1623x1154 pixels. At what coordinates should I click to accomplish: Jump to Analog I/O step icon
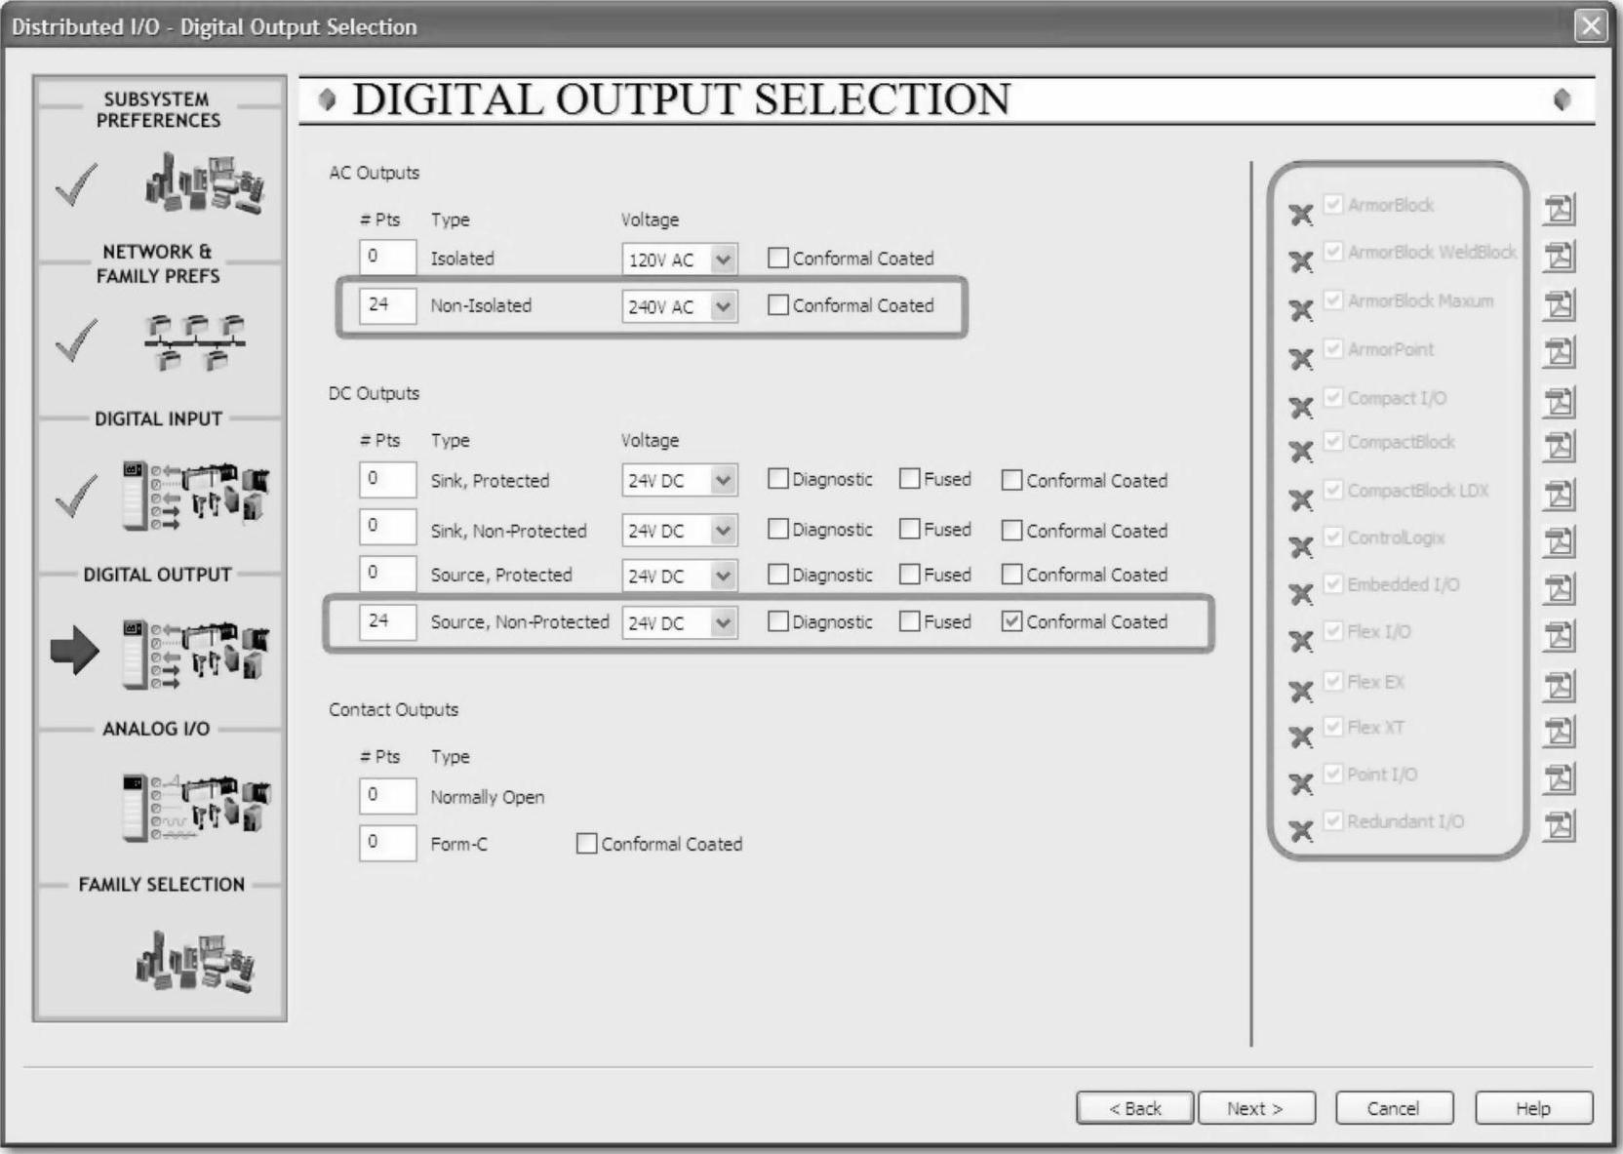point(195,807)
